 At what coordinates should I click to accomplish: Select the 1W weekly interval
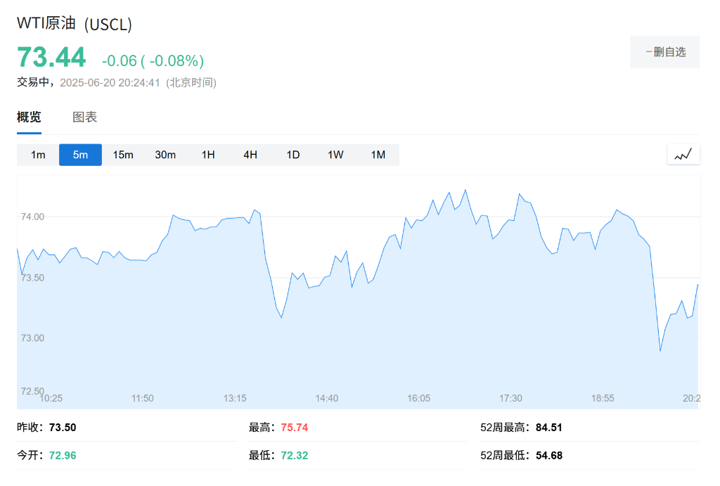coord(335,155)
